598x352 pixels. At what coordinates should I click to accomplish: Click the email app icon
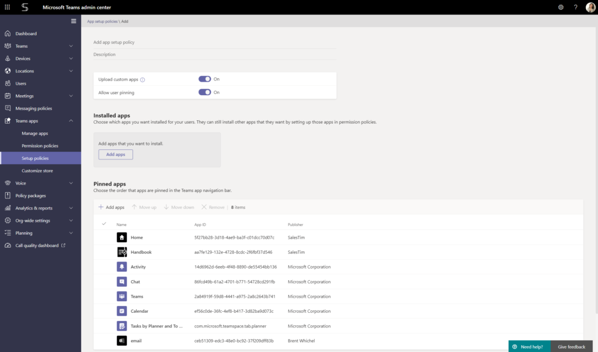(x=121, y=340)
